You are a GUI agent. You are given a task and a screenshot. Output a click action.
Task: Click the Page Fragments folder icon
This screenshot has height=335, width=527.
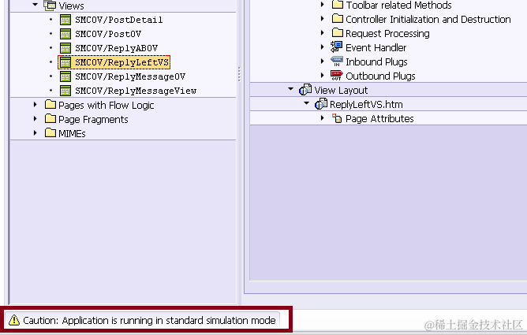50,119
